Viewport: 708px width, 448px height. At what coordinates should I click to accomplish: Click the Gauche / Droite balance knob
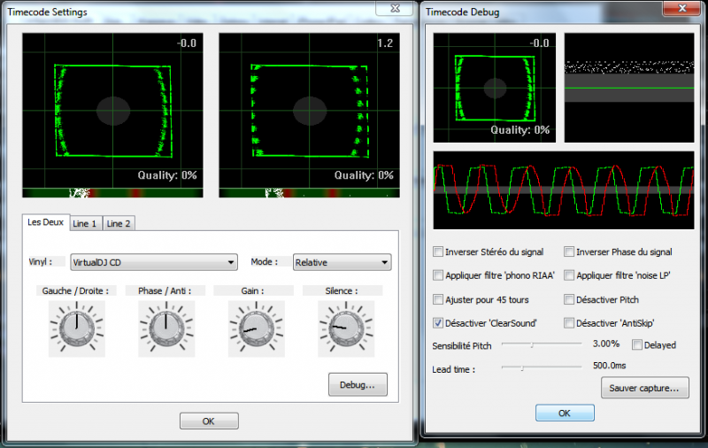(x=76, y=327)
